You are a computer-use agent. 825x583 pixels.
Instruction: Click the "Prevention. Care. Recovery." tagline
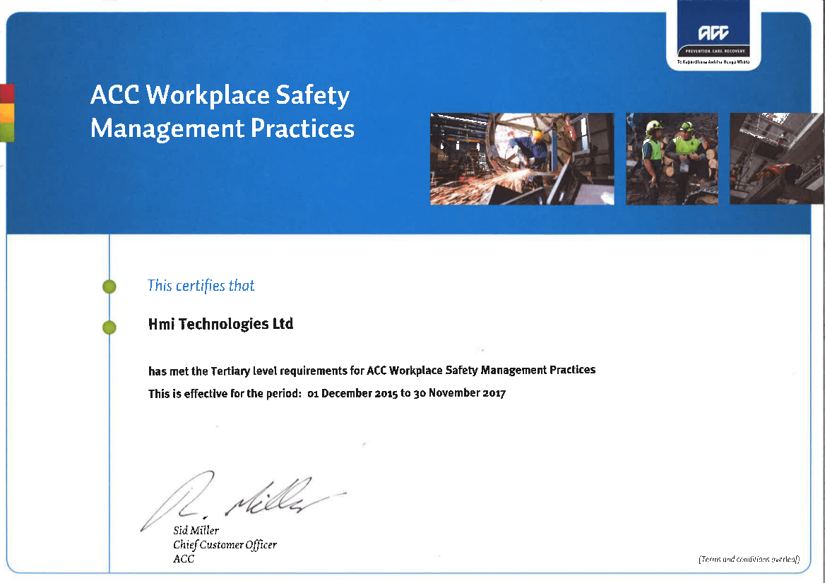pos(713,52)
